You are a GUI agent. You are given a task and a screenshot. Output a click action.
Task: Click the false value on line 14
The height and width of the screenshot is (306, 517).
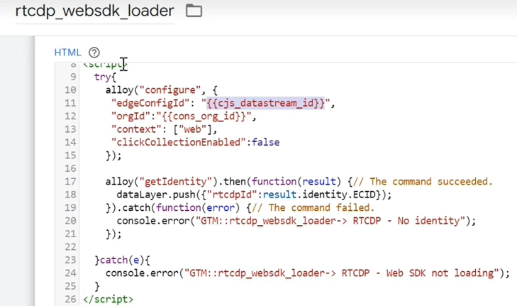[266, 142]
